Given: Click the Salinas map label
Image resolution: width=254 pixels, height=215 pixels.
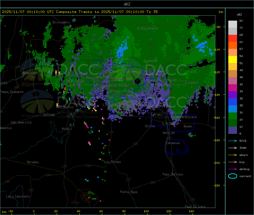Looking at the screenshot, I should [x=49, y=115].
